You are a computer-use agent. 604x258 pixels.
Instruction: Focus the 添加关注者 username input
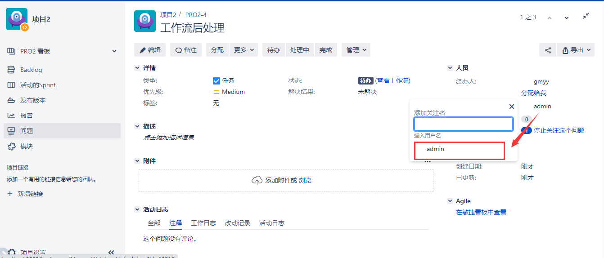coord(464,124)
